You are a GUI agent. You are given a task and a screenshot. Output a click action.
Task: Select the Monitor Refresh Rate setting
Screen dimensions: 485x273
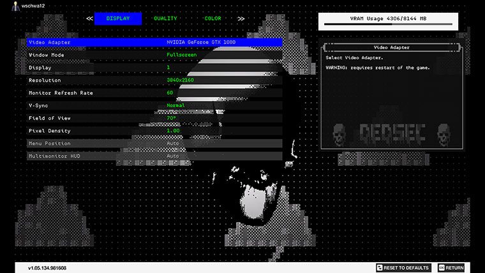pos(154,93)
